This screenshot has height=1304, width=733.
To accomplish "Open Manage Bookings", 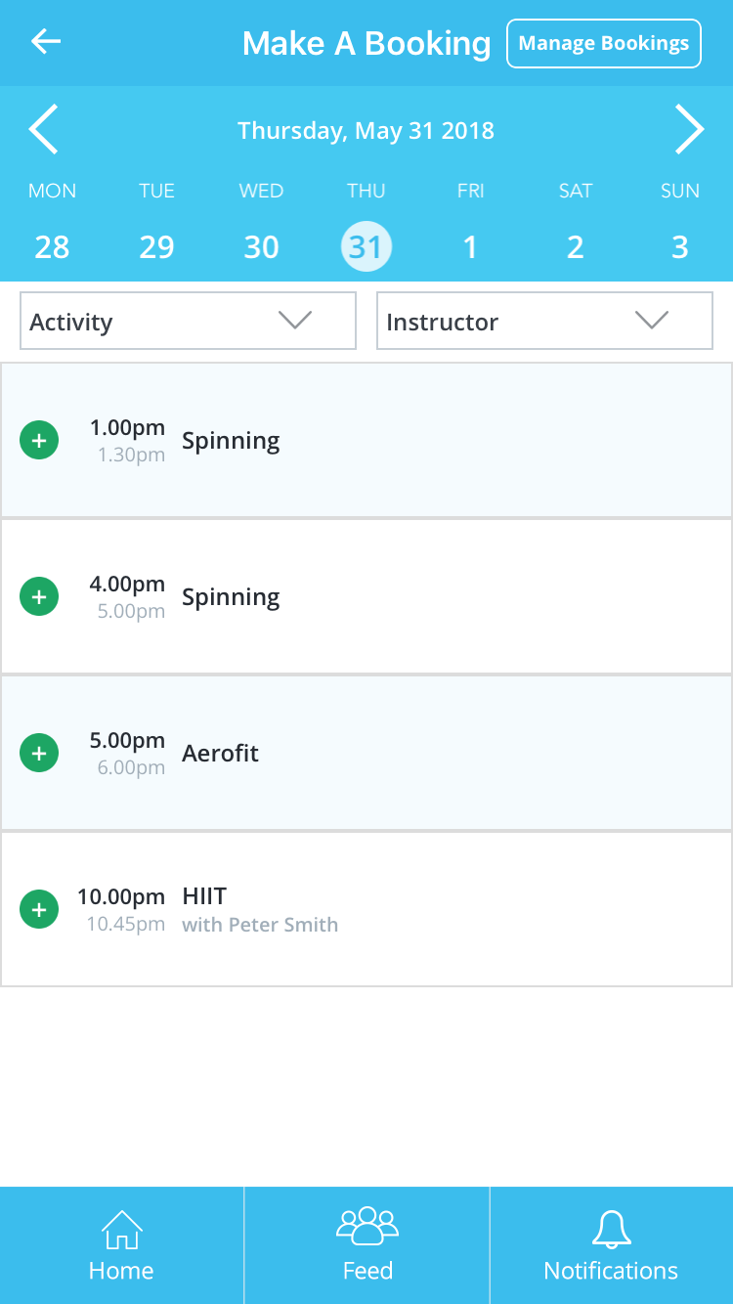I will 604,43.
